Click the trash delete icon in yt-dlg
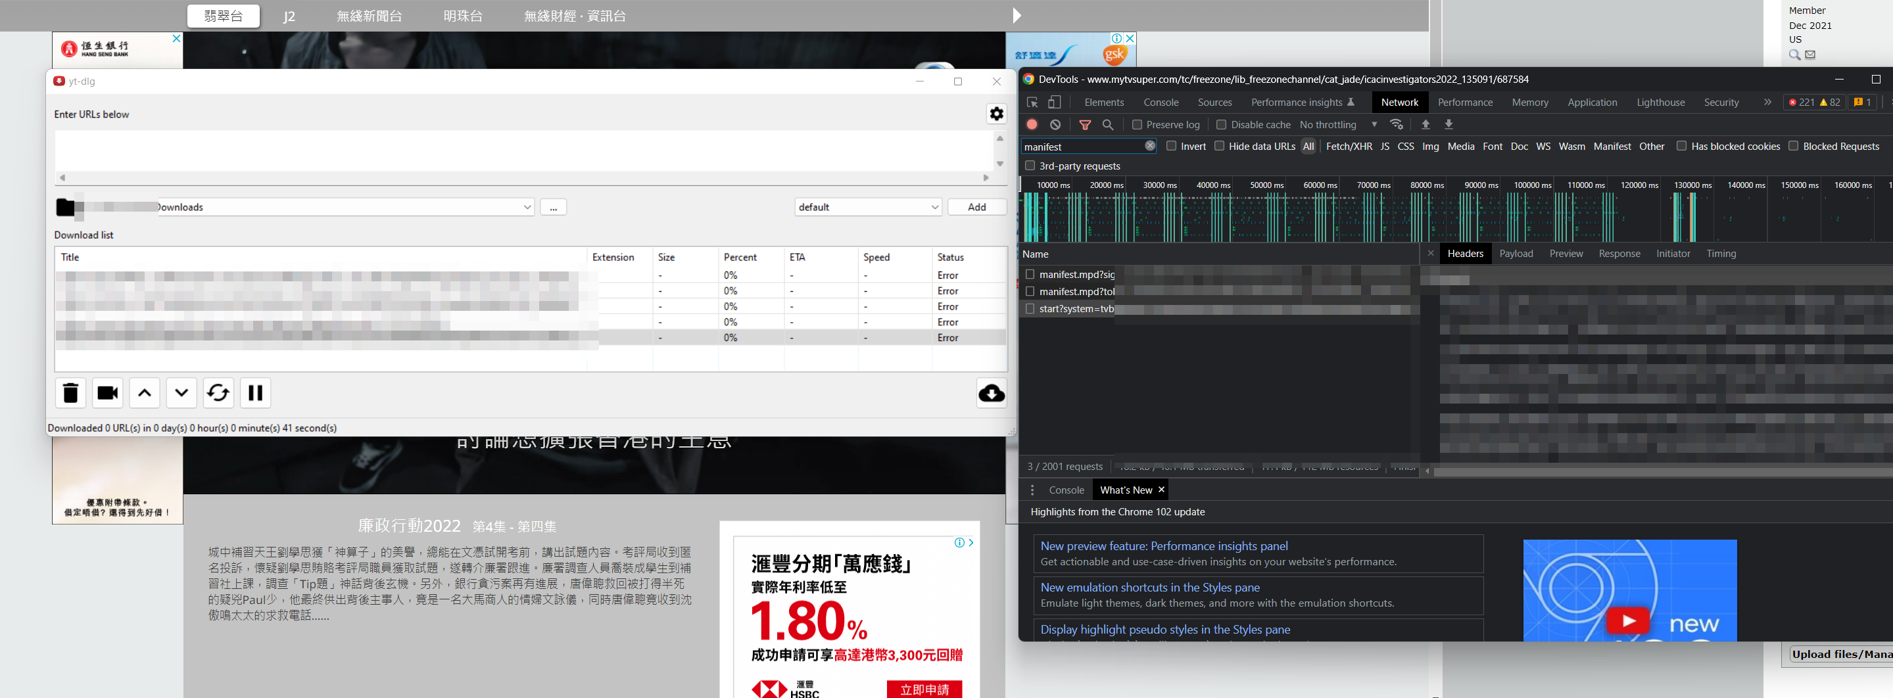This screenshot has height=698, width=1893. (x=70, y=393)
